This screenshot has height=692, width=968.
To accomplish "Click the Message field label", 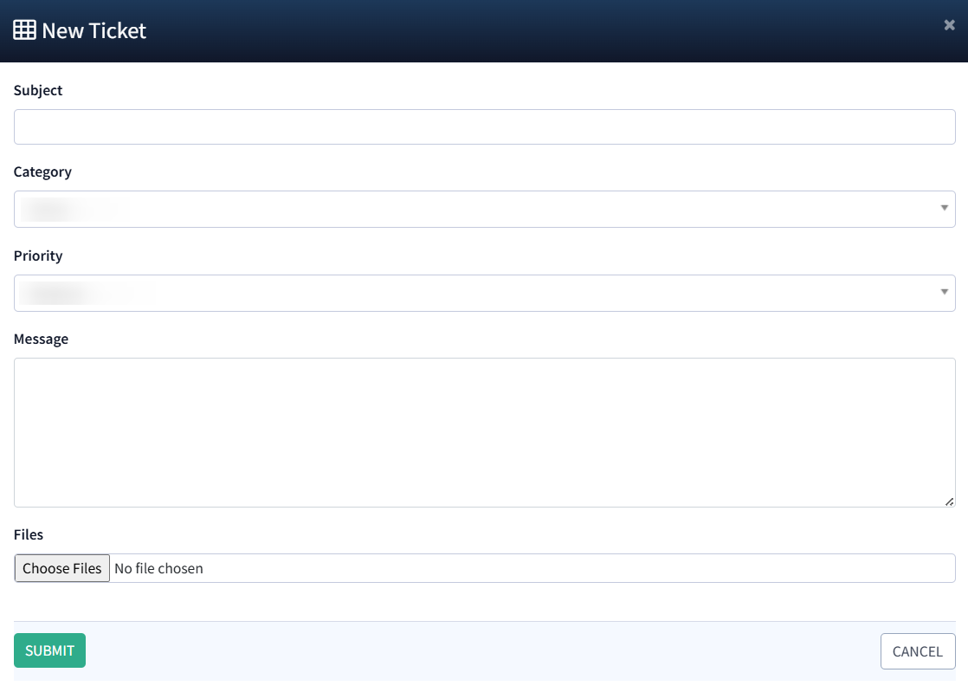I will tap(41, 339).
